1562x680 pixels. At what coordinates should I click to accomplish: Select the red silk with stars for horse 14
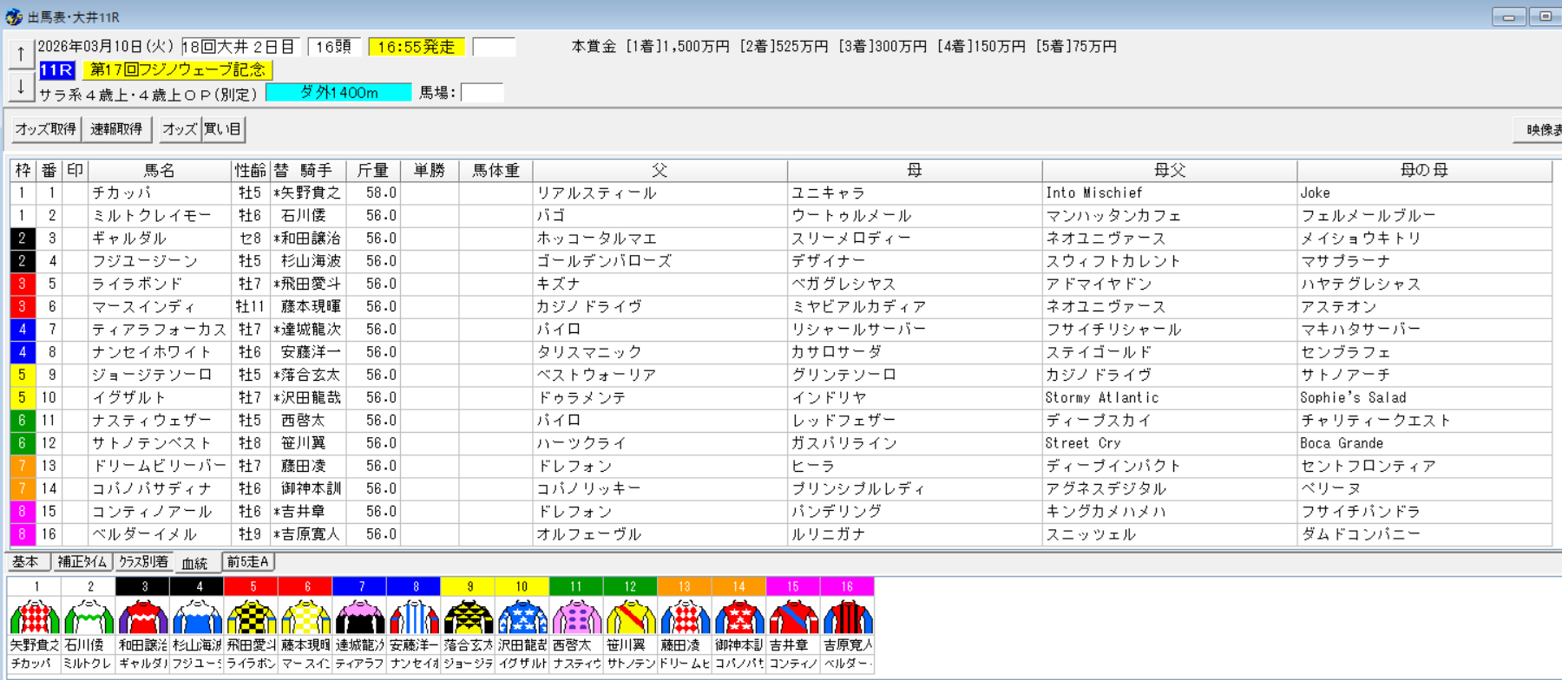tap(738, 617)
